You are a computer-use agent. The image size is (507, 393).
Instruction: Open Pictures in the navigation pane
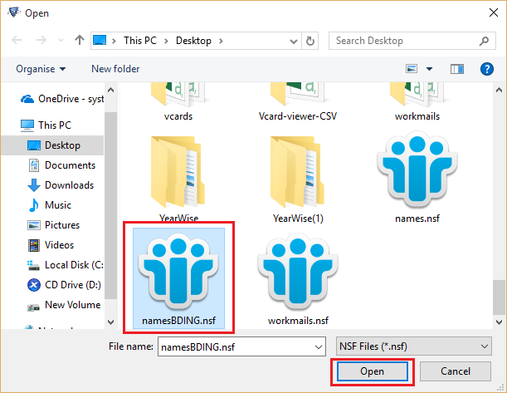point(53,225)
